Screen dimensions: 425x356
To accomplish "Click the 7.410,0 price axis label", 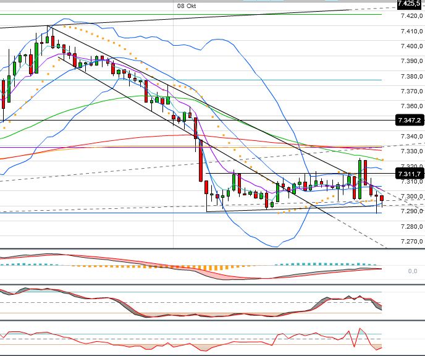I will pos(411,31).
